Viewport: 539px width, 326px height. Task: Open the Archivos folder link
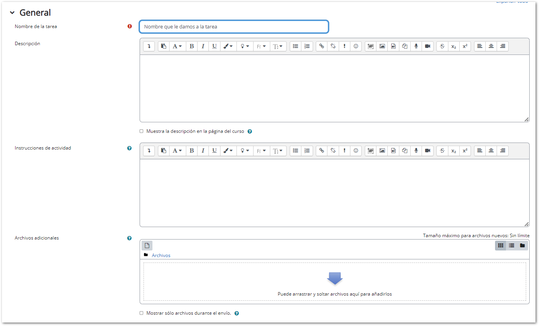pos(161,256)
